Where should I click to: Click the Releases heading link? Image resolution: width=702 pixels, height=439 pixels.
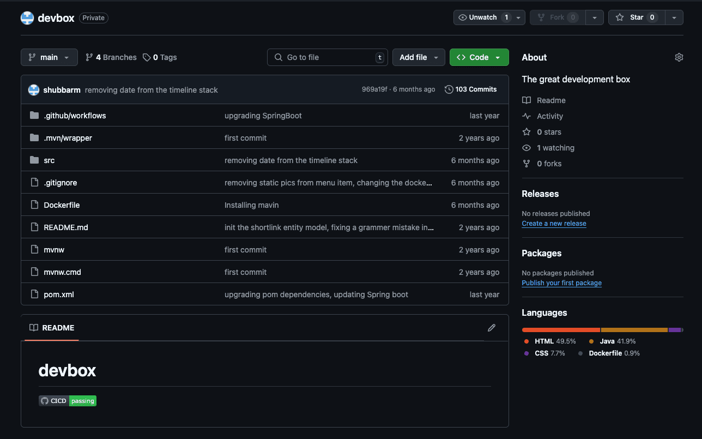click(540, 194)
